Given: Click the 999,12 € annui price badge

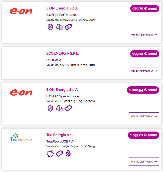Looking at the screenshot, I should [145, 54].
